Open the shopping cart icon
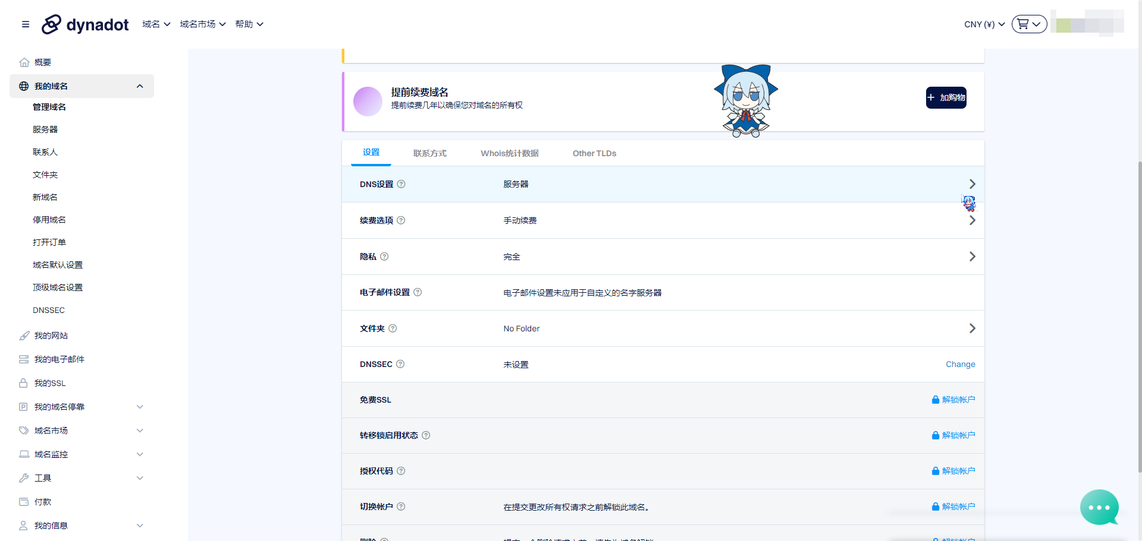Screen dimensions: 1142x541 tap(1024, 24)
